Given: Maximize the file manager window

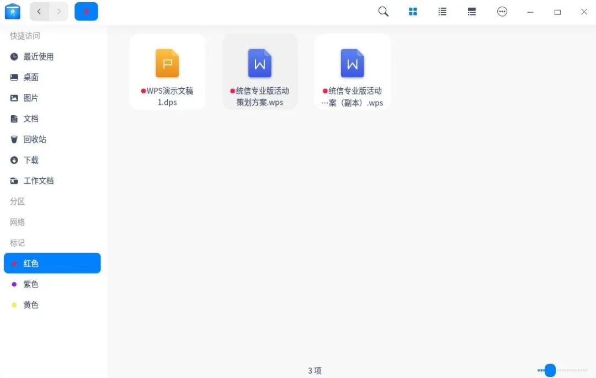Looking at the screenshot, I should coord(557,12).
